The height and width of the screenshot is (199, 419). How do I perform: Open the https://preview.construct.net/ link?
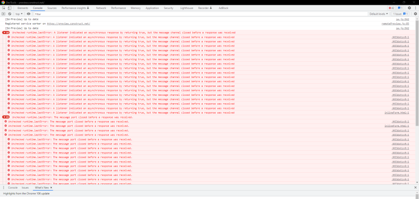point(69,24)
